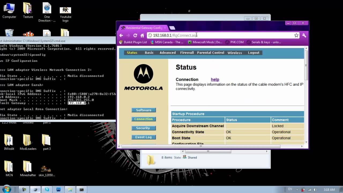Click the horizontal scrollbar in the Explorer window
Viewport: 343px width, 193px height.
click(x=208, y=151)
